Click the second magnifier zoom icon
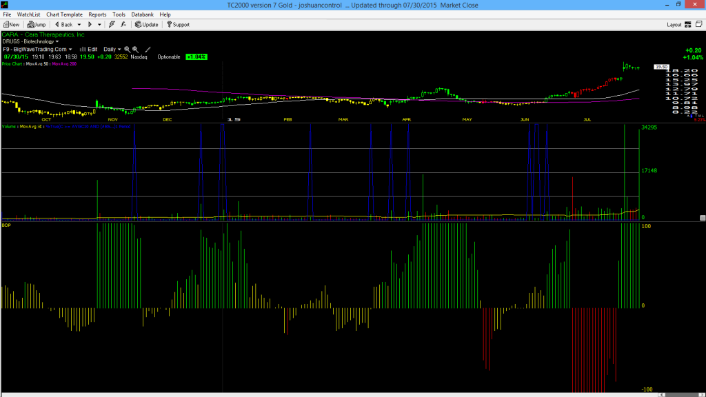This screenshot has height=397, width=706. pos(135,50)
